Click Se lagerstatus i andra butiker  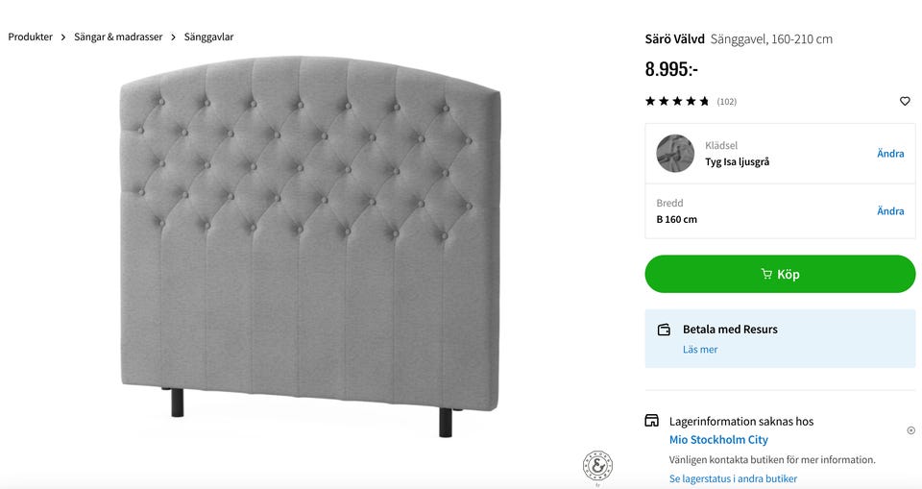733,478
